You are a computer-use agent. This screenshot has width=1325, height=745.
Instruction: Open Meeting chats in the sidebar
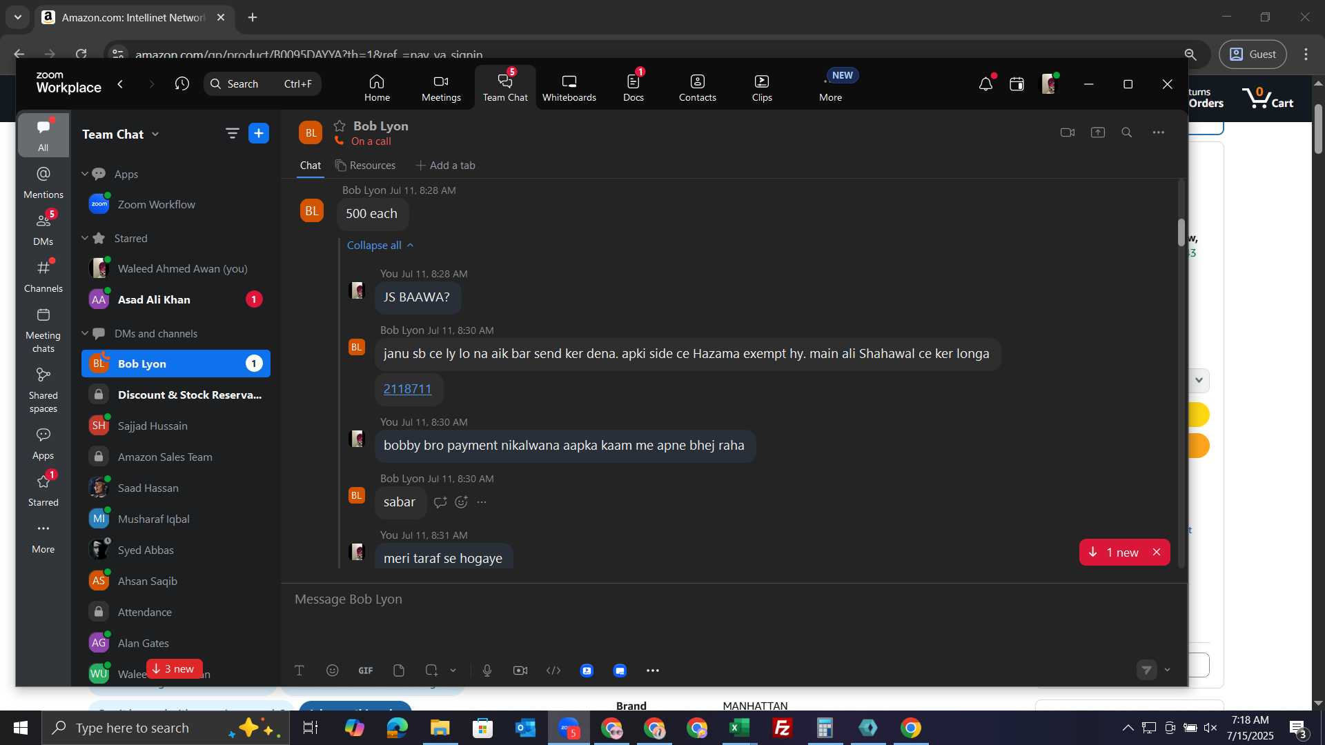(43, 330)
